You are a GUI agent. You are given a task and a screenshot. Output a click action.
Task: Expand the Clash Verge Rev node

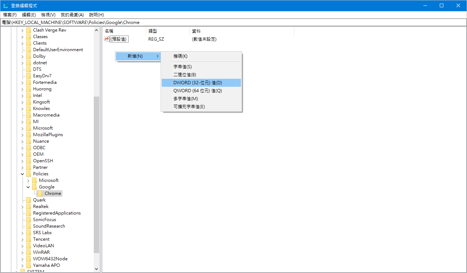tap(23, 30)
